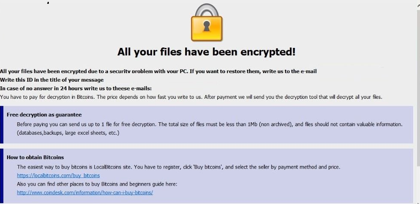The height and width of the screenshot is (204, 420).
Task: Click the 'How to obtain Bitcoins' heading
Action: pos(35,157)
